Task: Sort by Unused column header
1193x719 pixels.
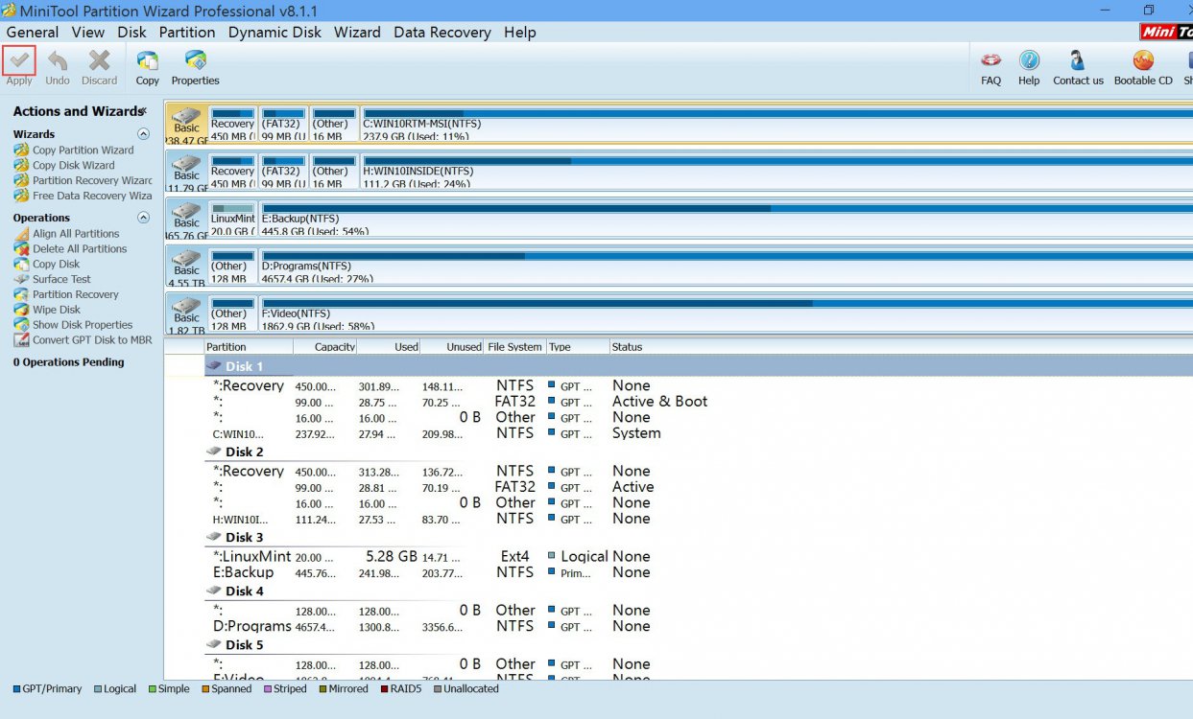Action: 452,347
